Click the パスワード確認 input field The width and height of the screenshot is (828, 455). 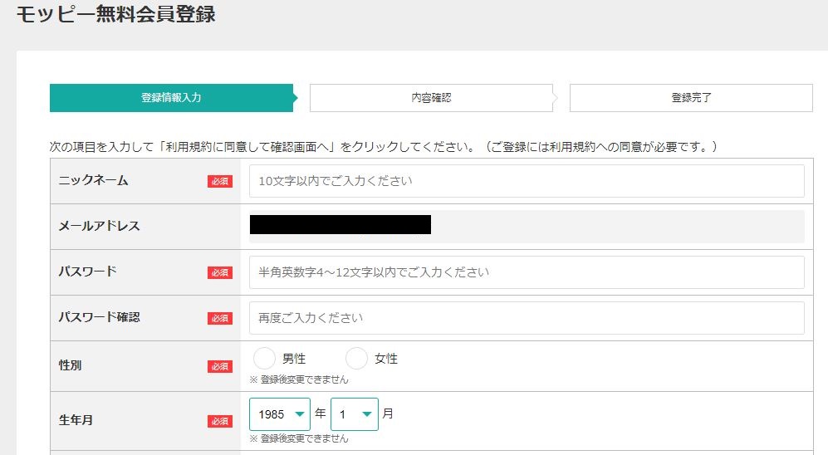[x=527, y=318]
